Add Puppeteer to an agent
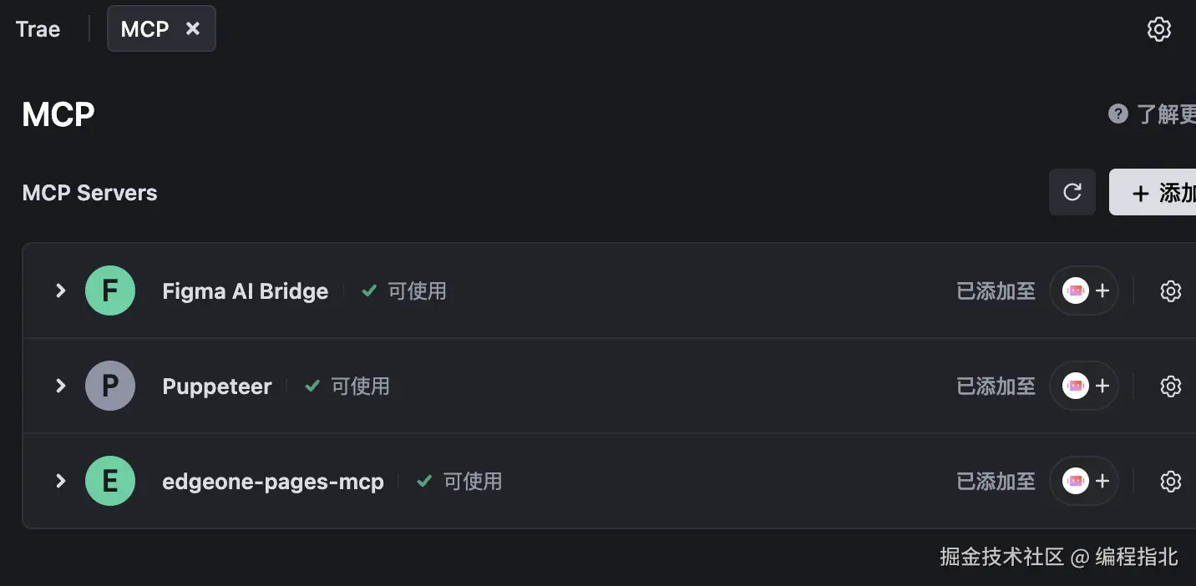 (1084, 386)
